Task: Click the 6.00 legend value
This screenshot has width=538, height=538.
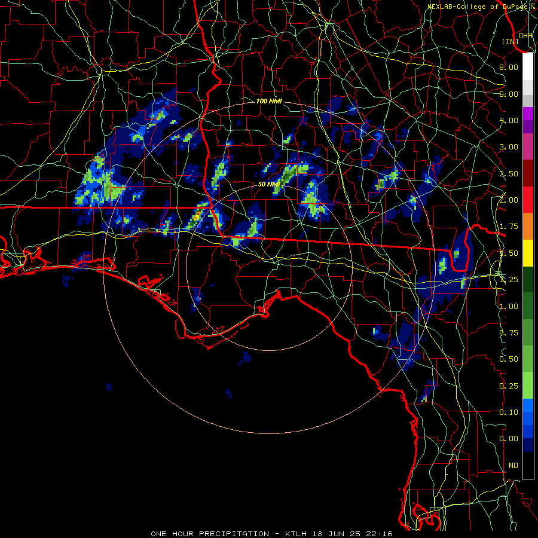Action: tap(509, 94)
